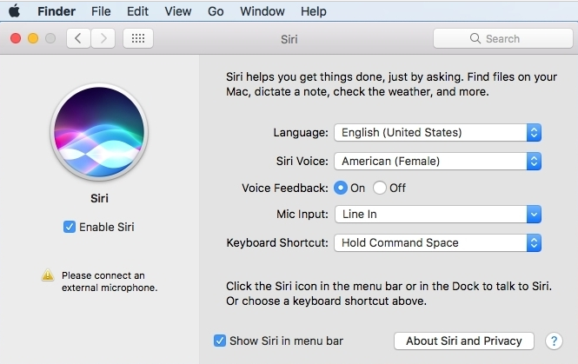Click the 'Siri helps you get things done' description

pos(391,84)
